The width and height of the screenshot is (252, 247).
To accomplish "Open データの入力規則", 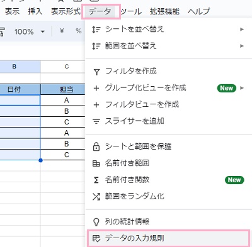I will coord(168,238).
